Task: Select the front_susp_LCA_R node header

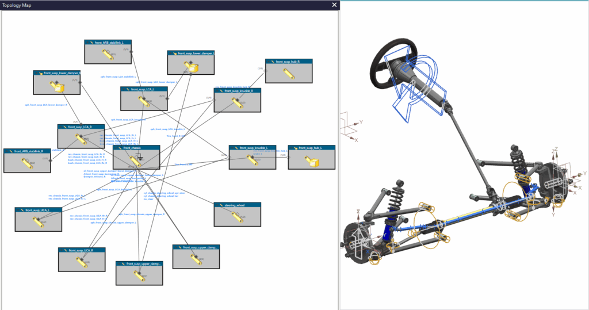Action: tap(81, 127)
